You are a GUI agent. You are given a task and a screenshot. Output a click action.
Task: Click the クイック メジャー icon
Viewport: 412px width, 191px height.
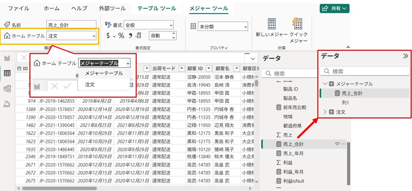pos(298,24)
